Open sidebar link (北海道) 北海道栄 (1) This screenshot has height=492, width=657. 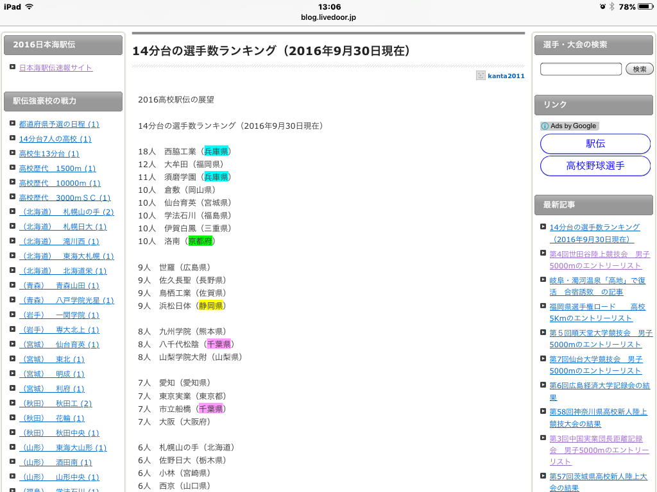(x=63, y=271)
